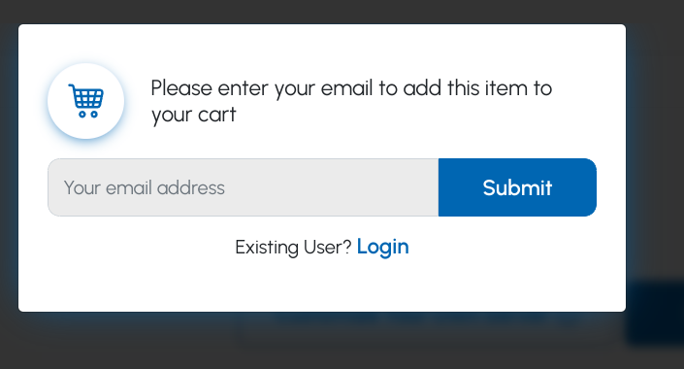Place cursor at the end of the email input
The height and width of the screenshot is (369, 684).
tap(430, 187)
